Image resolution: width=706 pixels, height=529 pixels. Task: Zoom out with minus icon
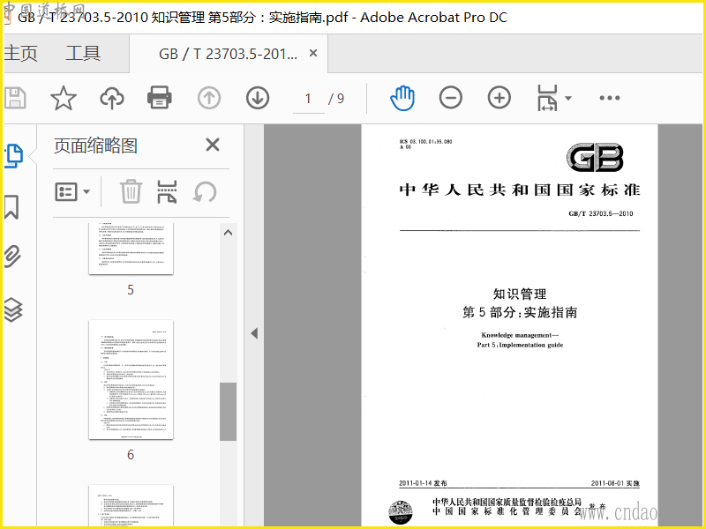[451, 98]
